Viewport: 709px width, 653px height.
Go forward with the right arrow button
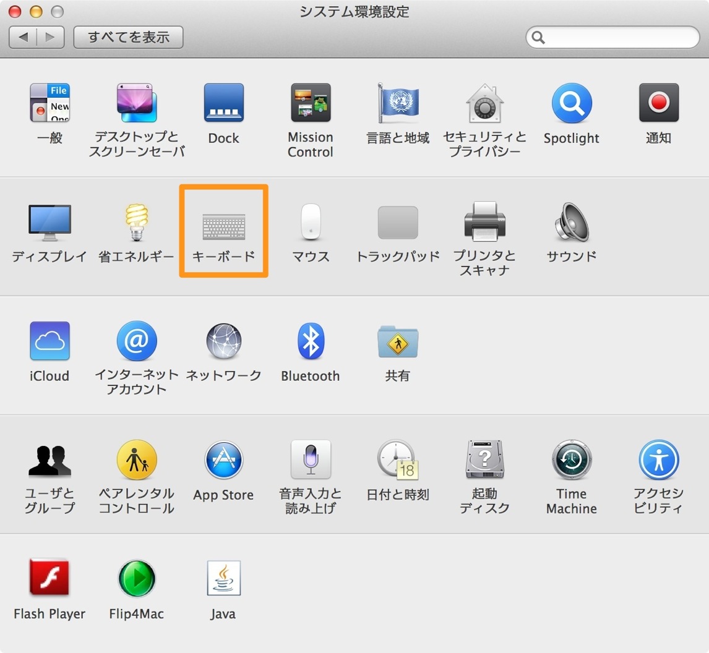point(50,37)
